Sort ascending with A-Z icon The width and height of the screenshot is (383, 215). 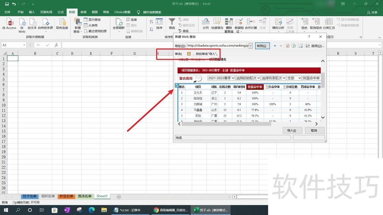(151, 21)
